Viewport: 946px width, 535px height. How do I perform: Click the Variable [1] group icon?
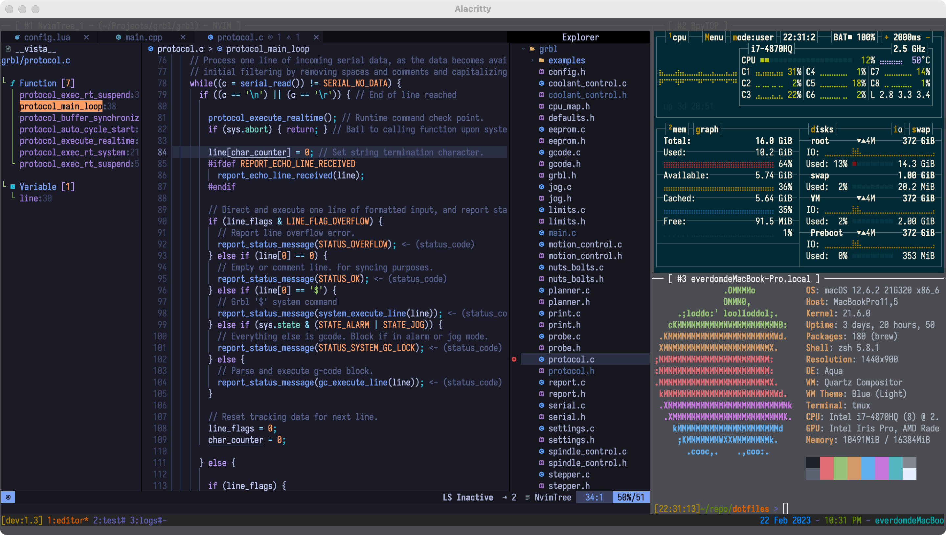pyautogui.click(x=13, y=187)
